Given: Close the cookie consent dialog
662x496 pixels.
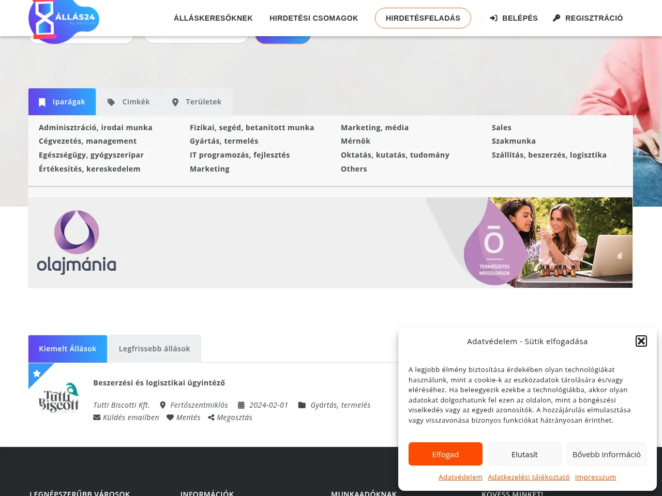Looking at the screenshot, I should (641, 341).
